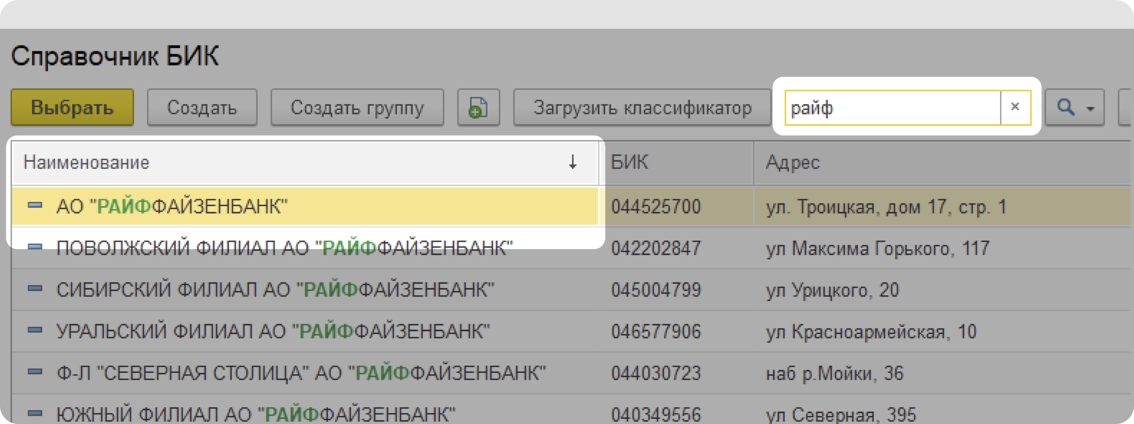Click the create-by-copying document icon
The width and height of the screenshot is (1134, 424).
(478, 108)
